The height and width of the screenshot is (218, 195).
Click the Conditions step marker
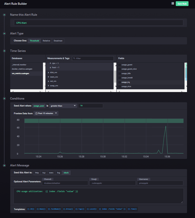4,99
